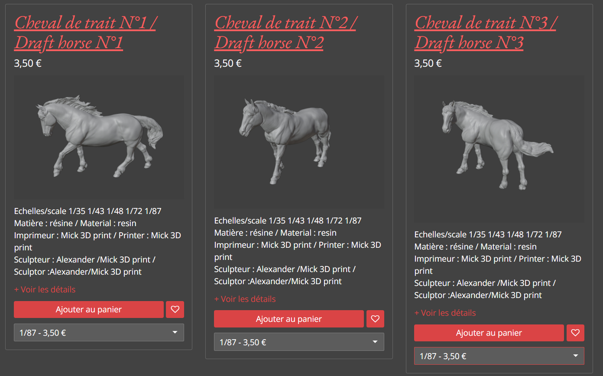View Draft horse N°2 product image
This screenshot has height=376, width=603.
point(299,143)
